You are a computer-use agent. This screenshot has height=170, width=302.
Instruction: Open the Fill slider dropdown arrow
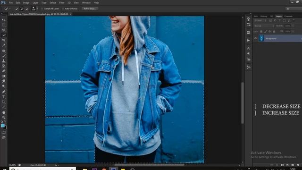coord(293,32)
